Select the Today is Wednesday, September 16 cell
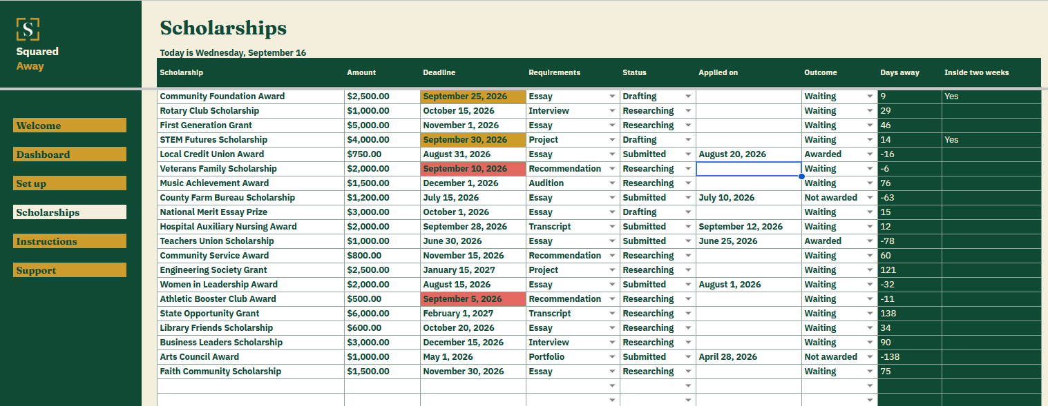The width and height of the screenshot is (1048, 406). pyautogui.click(x=233, y=53)
